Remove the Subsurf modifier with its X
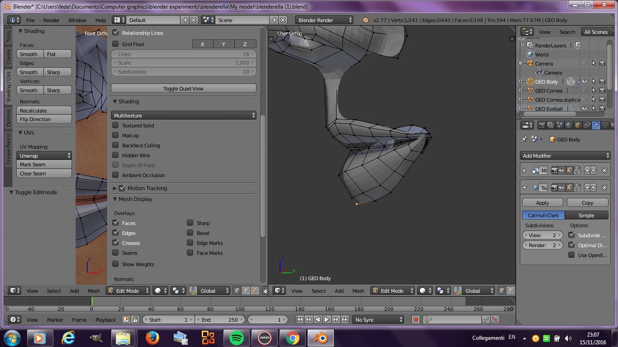Viewport: 618px width, 347px height. tap(604, 188)
